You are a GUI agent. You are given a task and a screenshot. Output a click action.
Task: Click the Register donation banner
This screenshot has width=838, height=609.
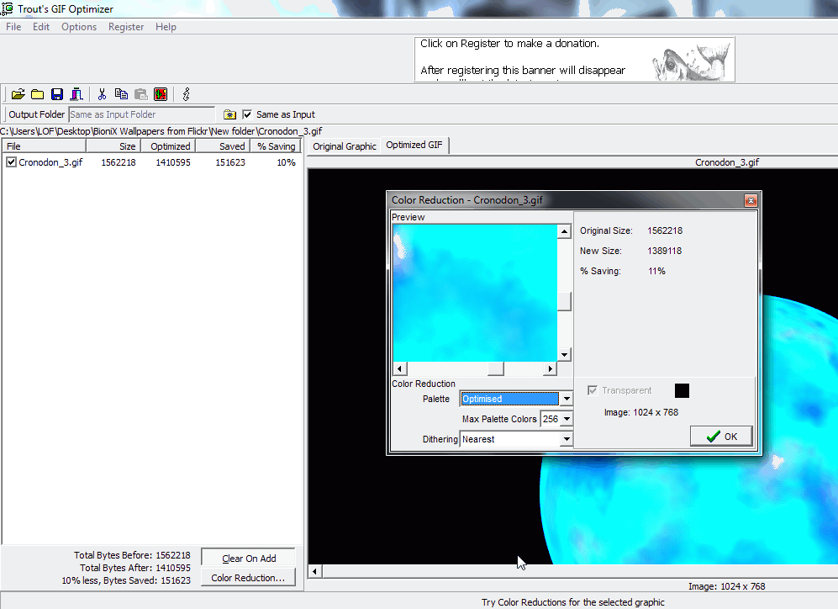pyautogui.click(x=575, y=60)
